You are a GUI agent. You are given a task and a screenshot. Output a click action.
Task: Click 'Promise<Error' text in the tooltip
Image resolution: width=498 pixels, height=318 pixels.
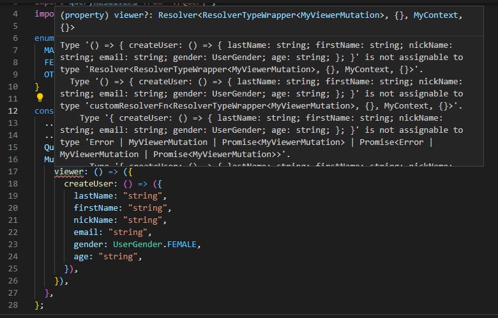coord(391,142)
